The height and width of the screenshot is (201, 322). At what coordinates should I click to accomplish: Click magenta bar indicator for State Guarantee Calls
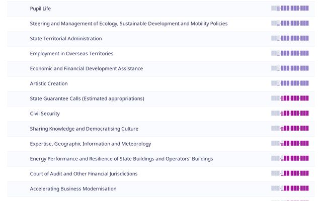point(290,98)
